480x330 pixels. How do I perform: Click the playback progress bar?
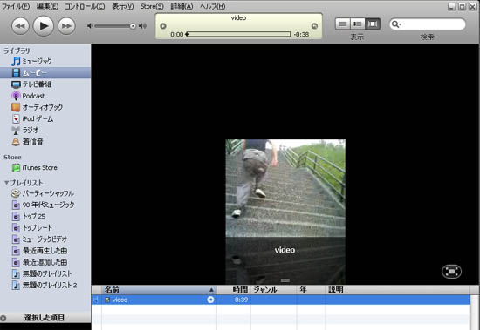click(238, 34)
